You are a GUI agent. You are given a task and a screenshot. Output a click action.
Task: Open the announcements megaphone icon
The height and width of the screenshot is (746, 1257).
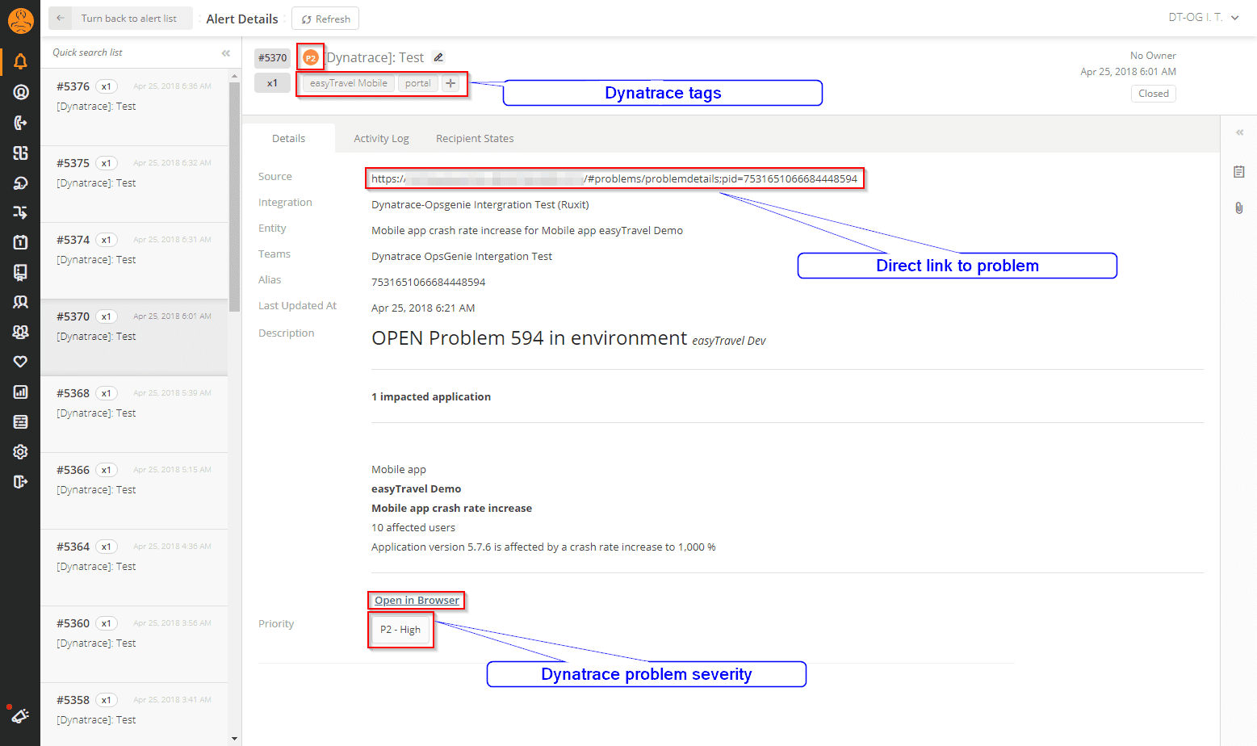pyautogui.click(x=19, y=715)
